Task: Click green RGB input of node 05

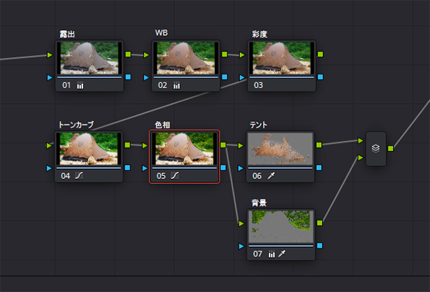Action: [145, 146]
